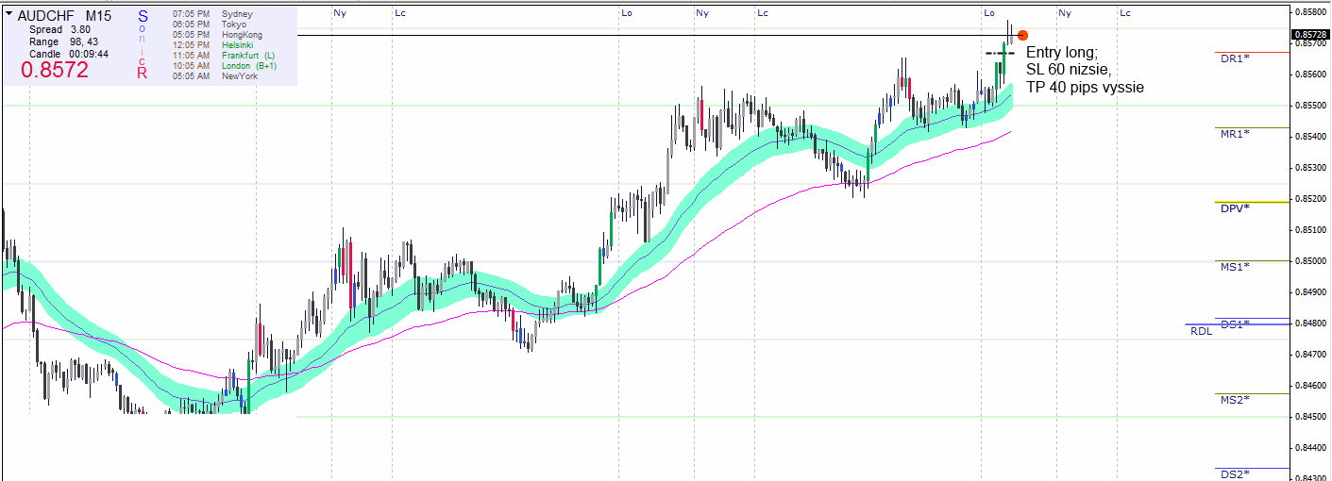Viewport: 1332px width, 481px height.
Task: Click the DPV* daily pivot label
Action: click(1235, 208)
